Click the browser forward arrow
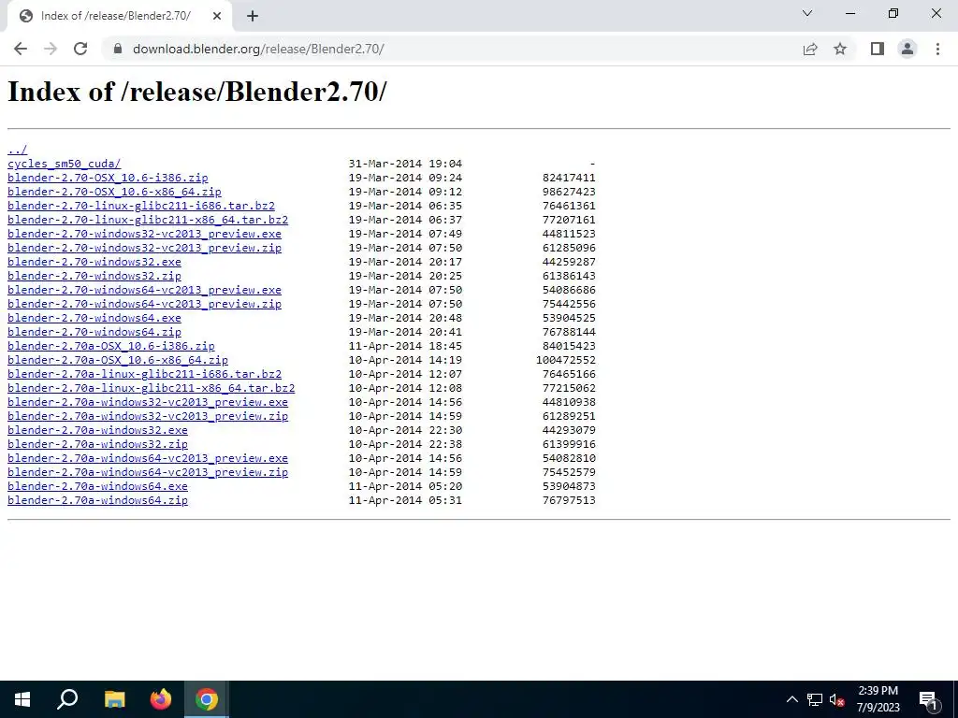 [x=51, y=49]
